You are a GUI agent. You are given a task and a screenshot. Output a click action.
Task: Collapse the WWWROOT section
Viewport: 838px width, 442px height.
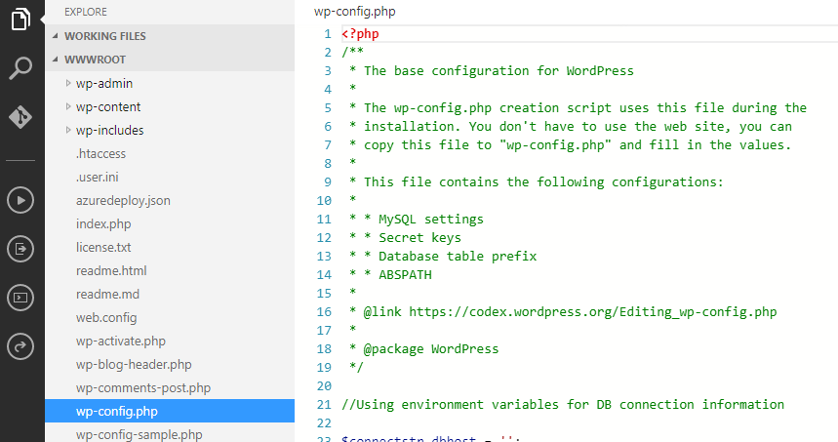96,60
